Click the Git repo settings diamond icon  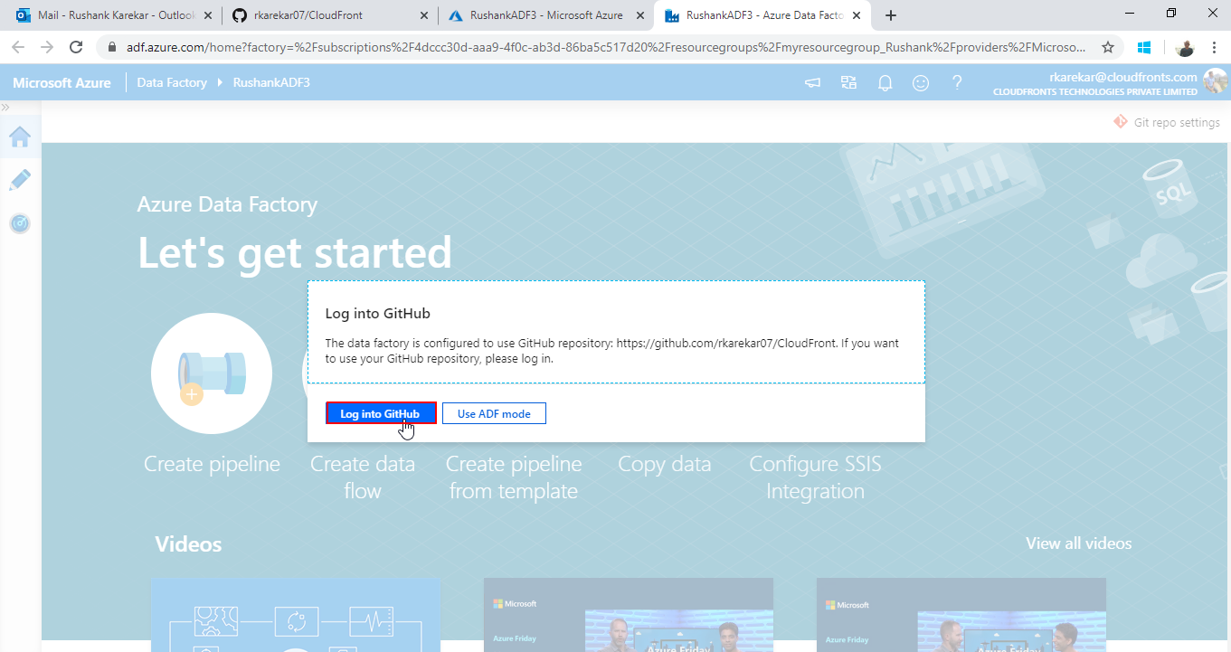tap(1121, 121)
